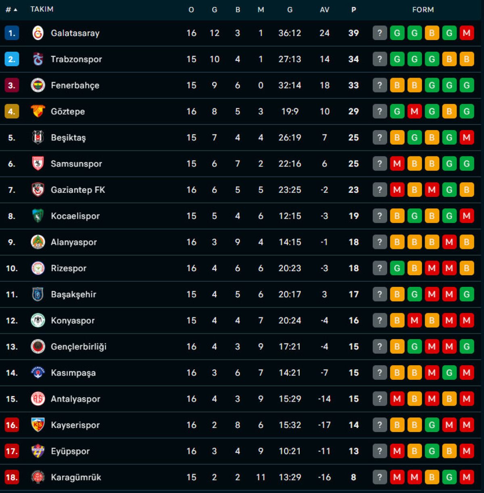Click the rank 18 red relegation badge
This screenshot has width=484, height=493.
[12, 477]
